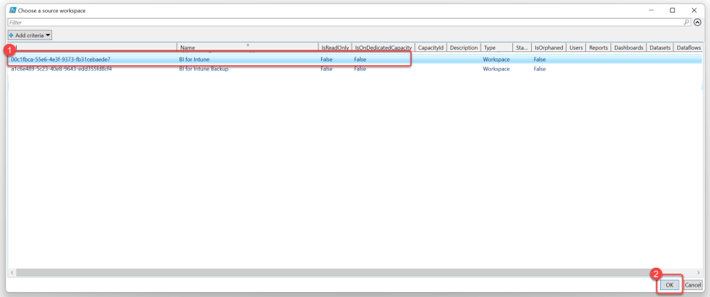This screenshot has width=710, height=297.
Task: Click the IsOnDedicatedCapacity column header
Action: pyautogui.click(x=383, y=48)
